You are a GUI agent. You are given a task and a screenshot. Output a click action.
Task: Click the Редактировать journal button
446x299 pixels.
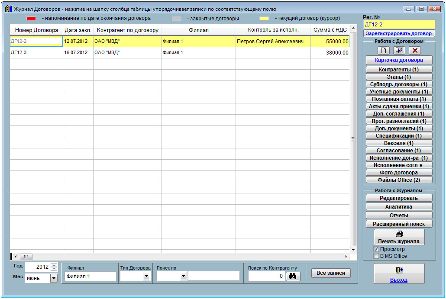pos(399,198)
